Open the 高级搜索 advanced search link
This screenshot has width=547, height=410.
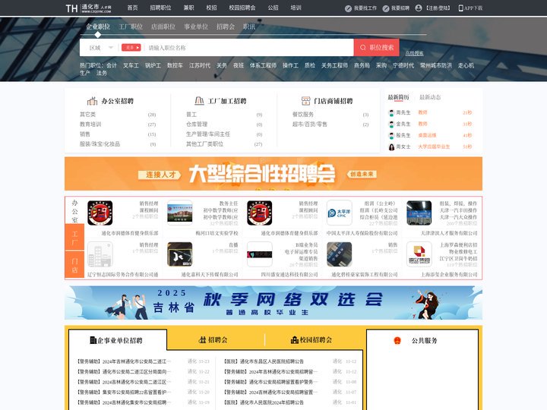click(x=414, y=53)
